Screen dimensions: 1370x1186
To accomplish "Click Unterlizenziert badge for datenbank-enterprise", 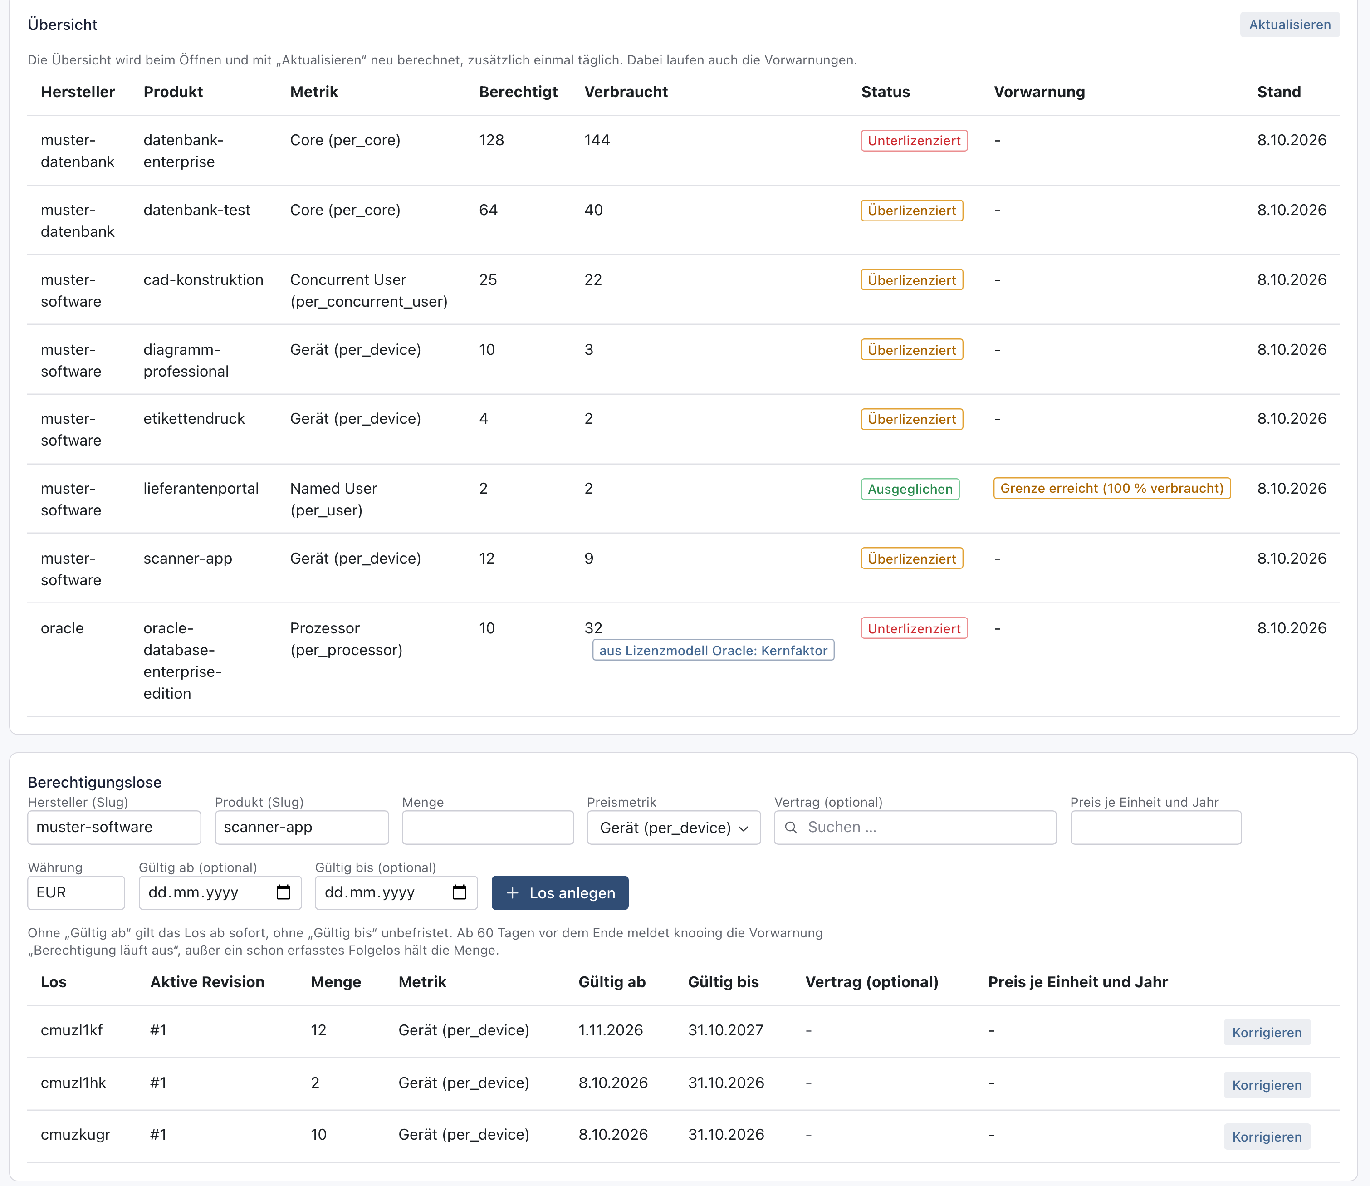I will click(x=914, y=140).
